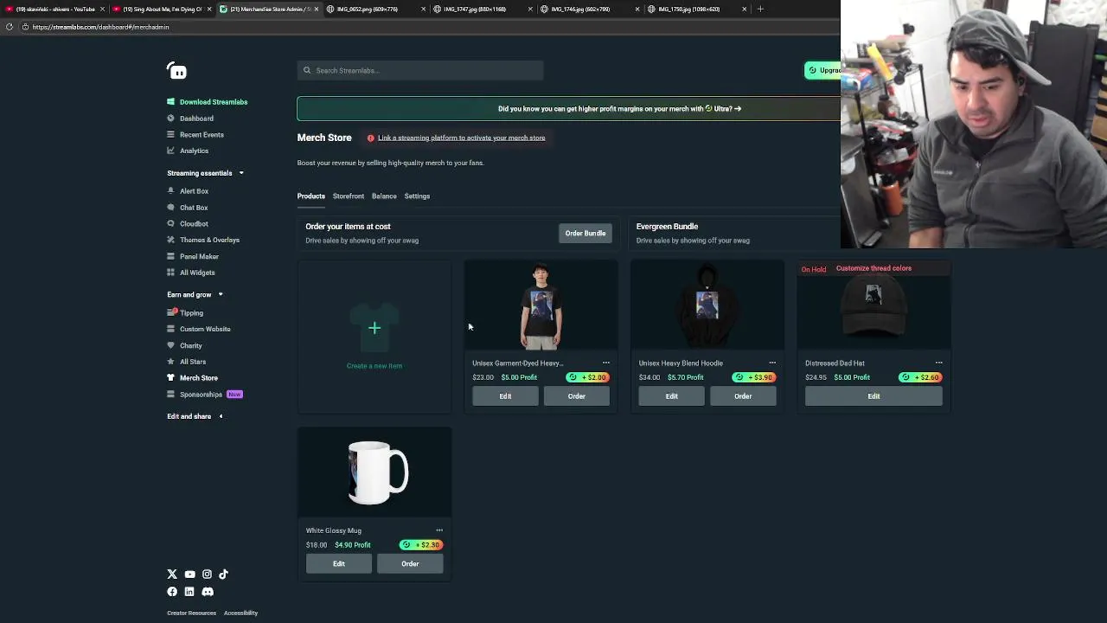This screenshot has height=623, width=1107.
Task: Open the Facebook social icon
Action: click(172, 592)
